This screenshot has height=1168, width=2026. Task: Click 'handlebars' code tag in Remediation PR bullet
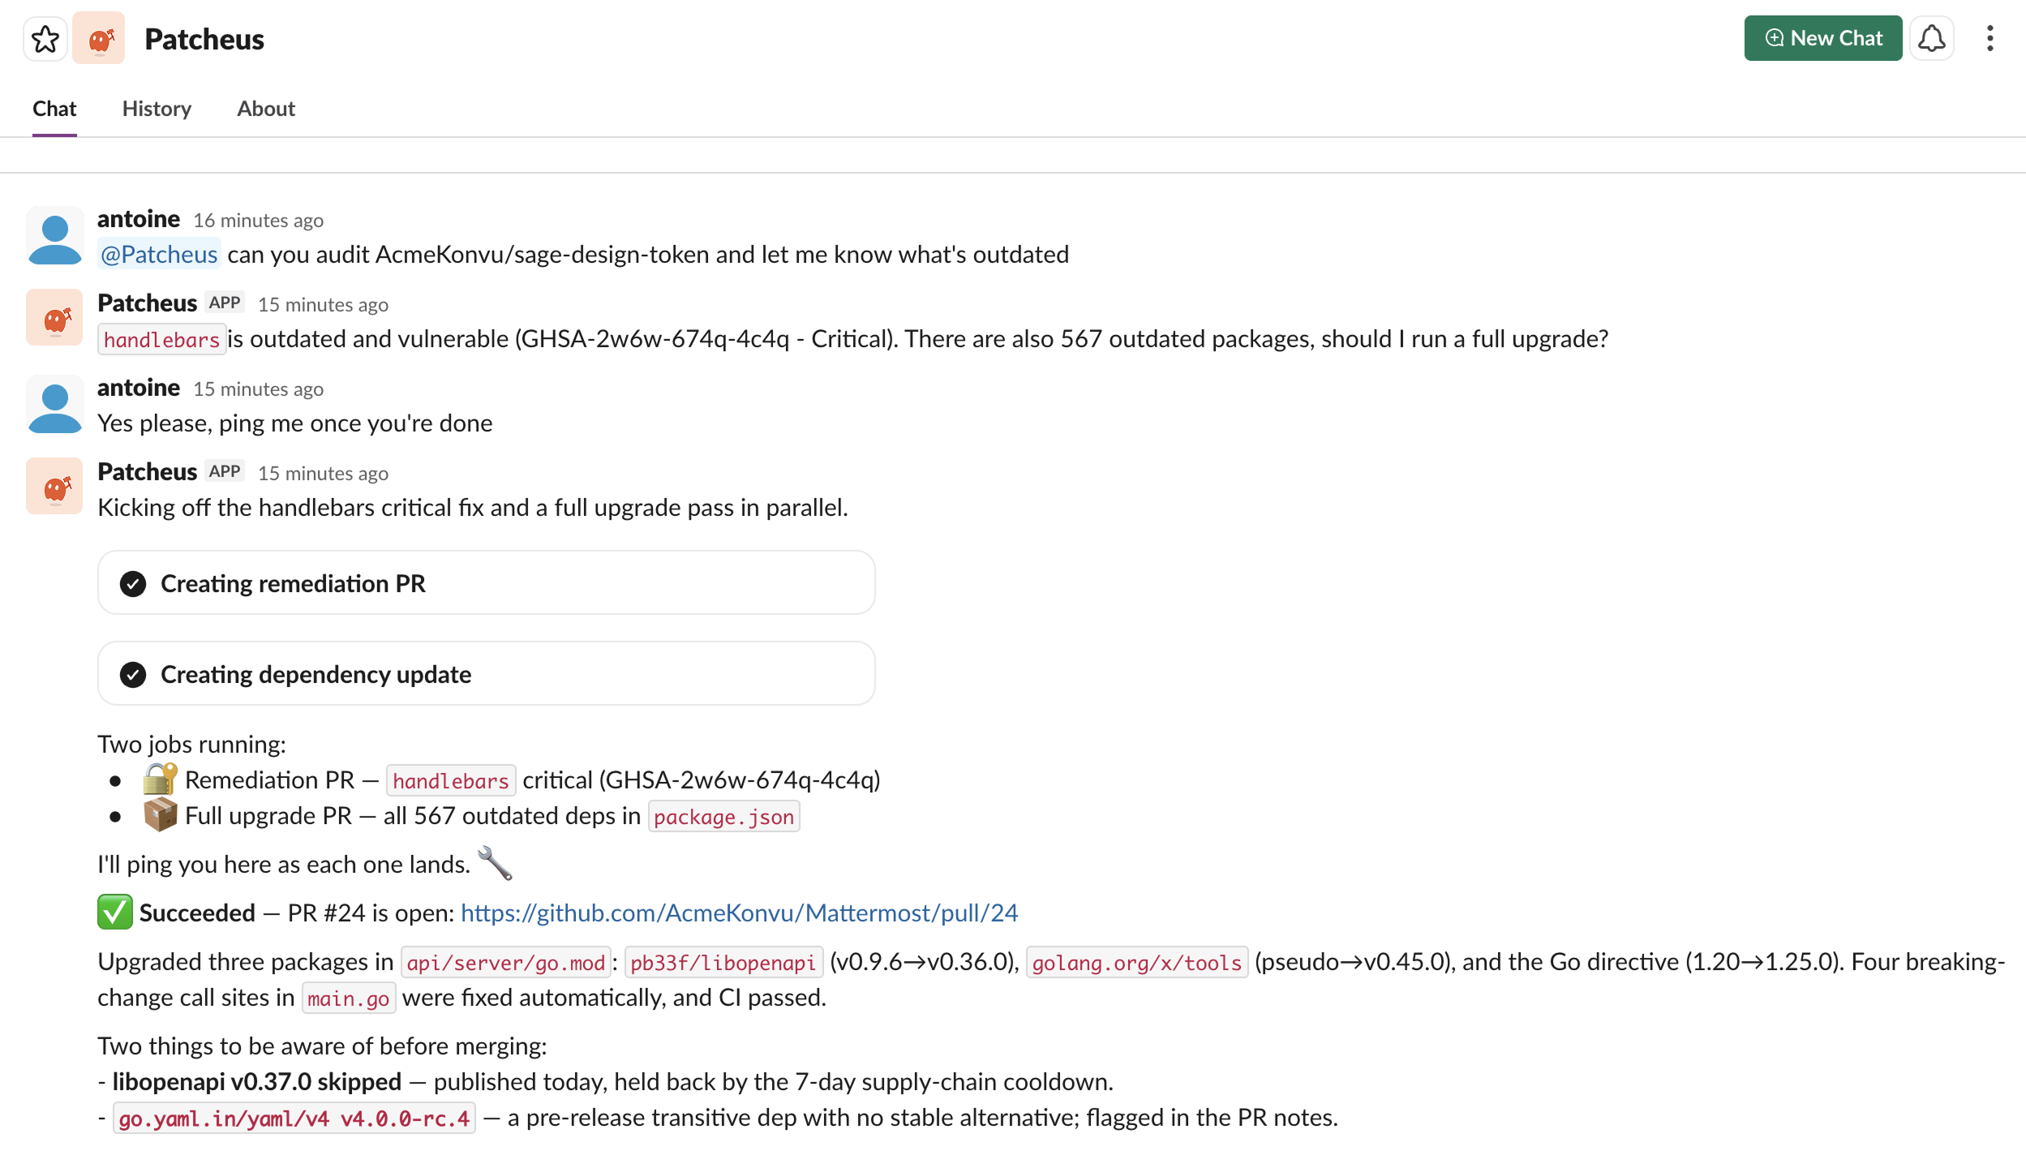click(x=451, y=781)
